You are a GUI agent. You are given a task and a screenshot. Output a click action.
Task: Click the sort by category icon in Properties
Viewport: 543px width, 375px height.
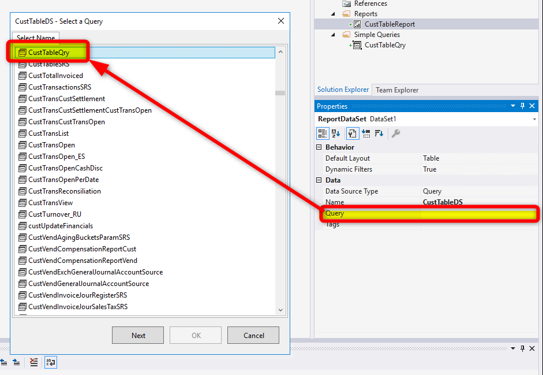coord(366,133)
